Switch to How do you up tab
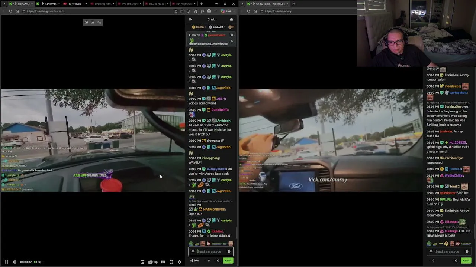 tap(157, 4)
